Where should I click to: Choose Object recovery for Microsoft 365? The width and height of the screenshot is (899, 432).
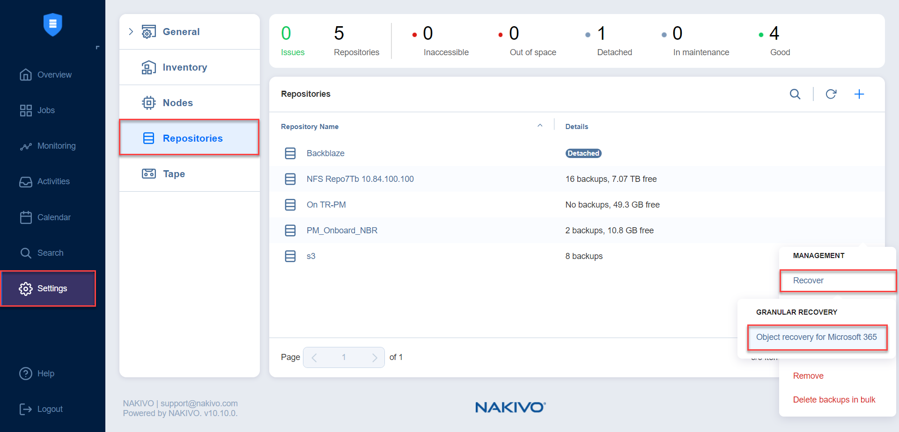point(817,337)
